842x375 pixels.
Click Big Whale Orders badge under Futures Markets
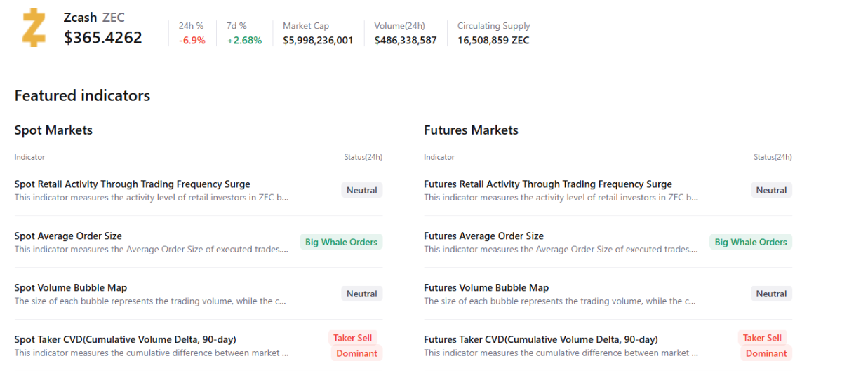click(751, 242)
